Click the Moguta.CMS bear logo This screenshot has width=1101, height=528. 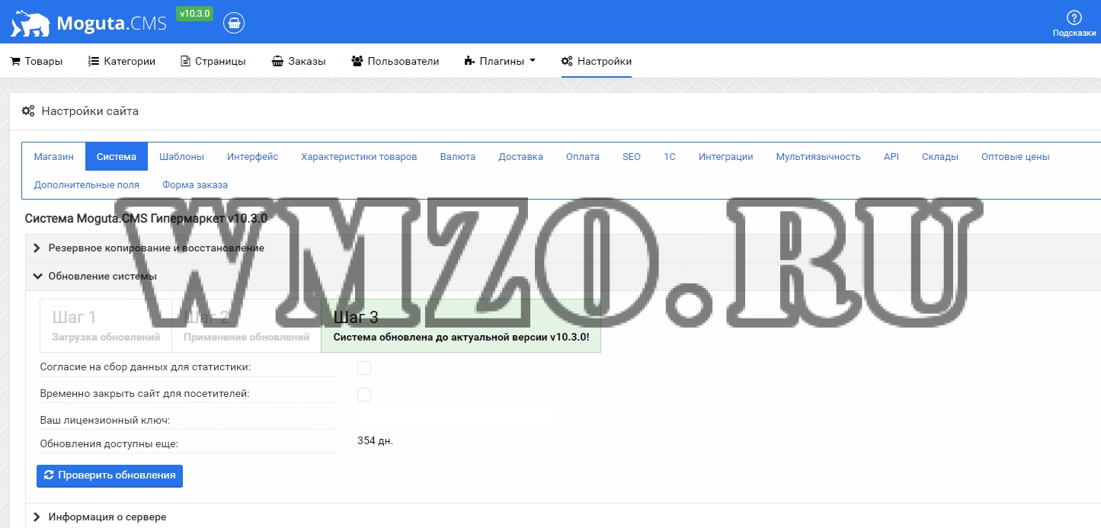(88, 23)
